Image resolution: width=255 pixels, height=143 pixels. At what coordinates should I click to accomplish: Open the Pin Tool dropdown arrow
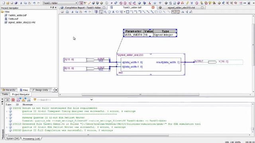coord(124,12)
